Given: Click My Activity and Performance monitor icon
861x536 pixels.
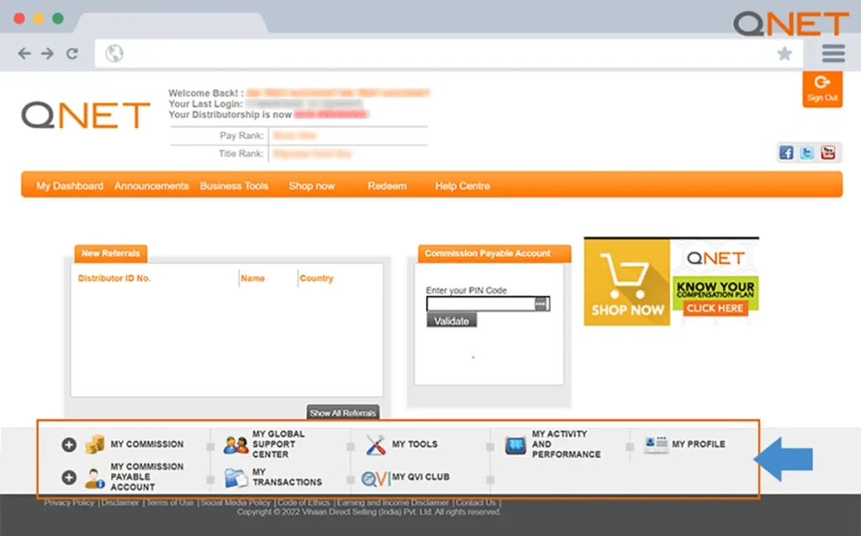Looking at the screenshot, I should [x=515, y=445].
